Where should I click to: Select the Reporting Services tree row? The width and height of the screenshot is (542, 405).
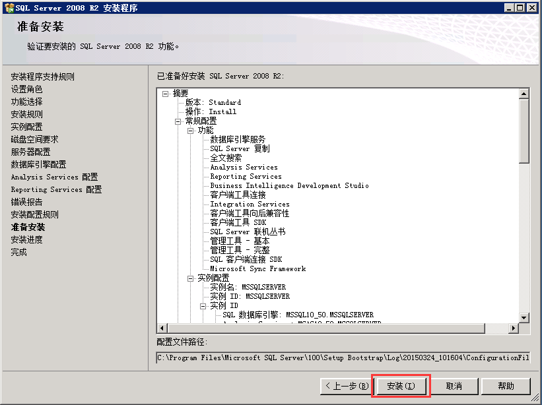246,176
